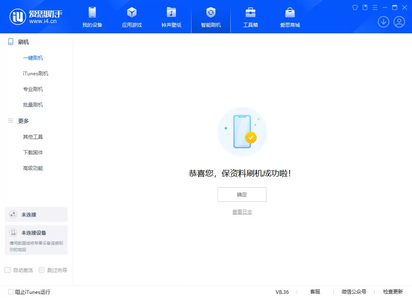Open the download manager arrow icon
The image size is (412, 298).
(383, 22)
